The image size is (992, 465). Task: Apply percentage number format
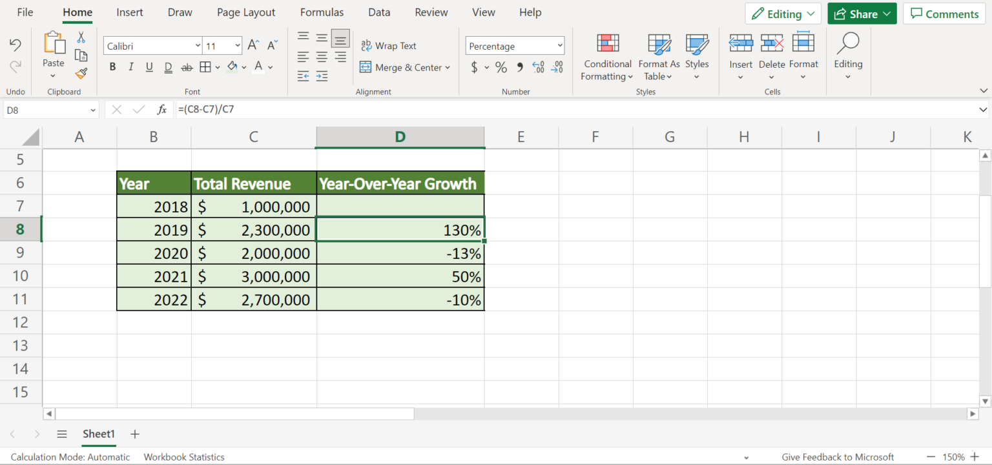click(x=501, y=67)
